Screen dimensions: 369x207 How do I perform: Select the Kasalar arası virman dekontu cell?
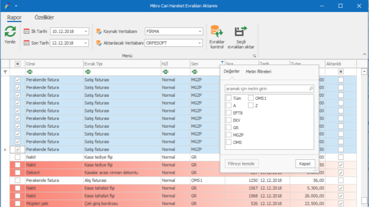(122, 172)
